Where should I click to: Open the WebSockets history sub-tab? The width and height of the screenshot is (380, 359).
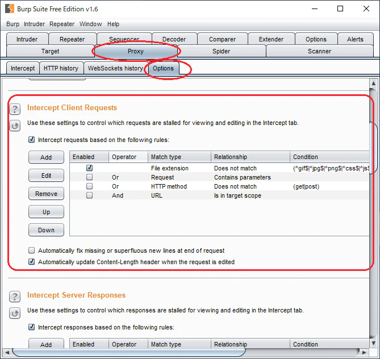116,68
